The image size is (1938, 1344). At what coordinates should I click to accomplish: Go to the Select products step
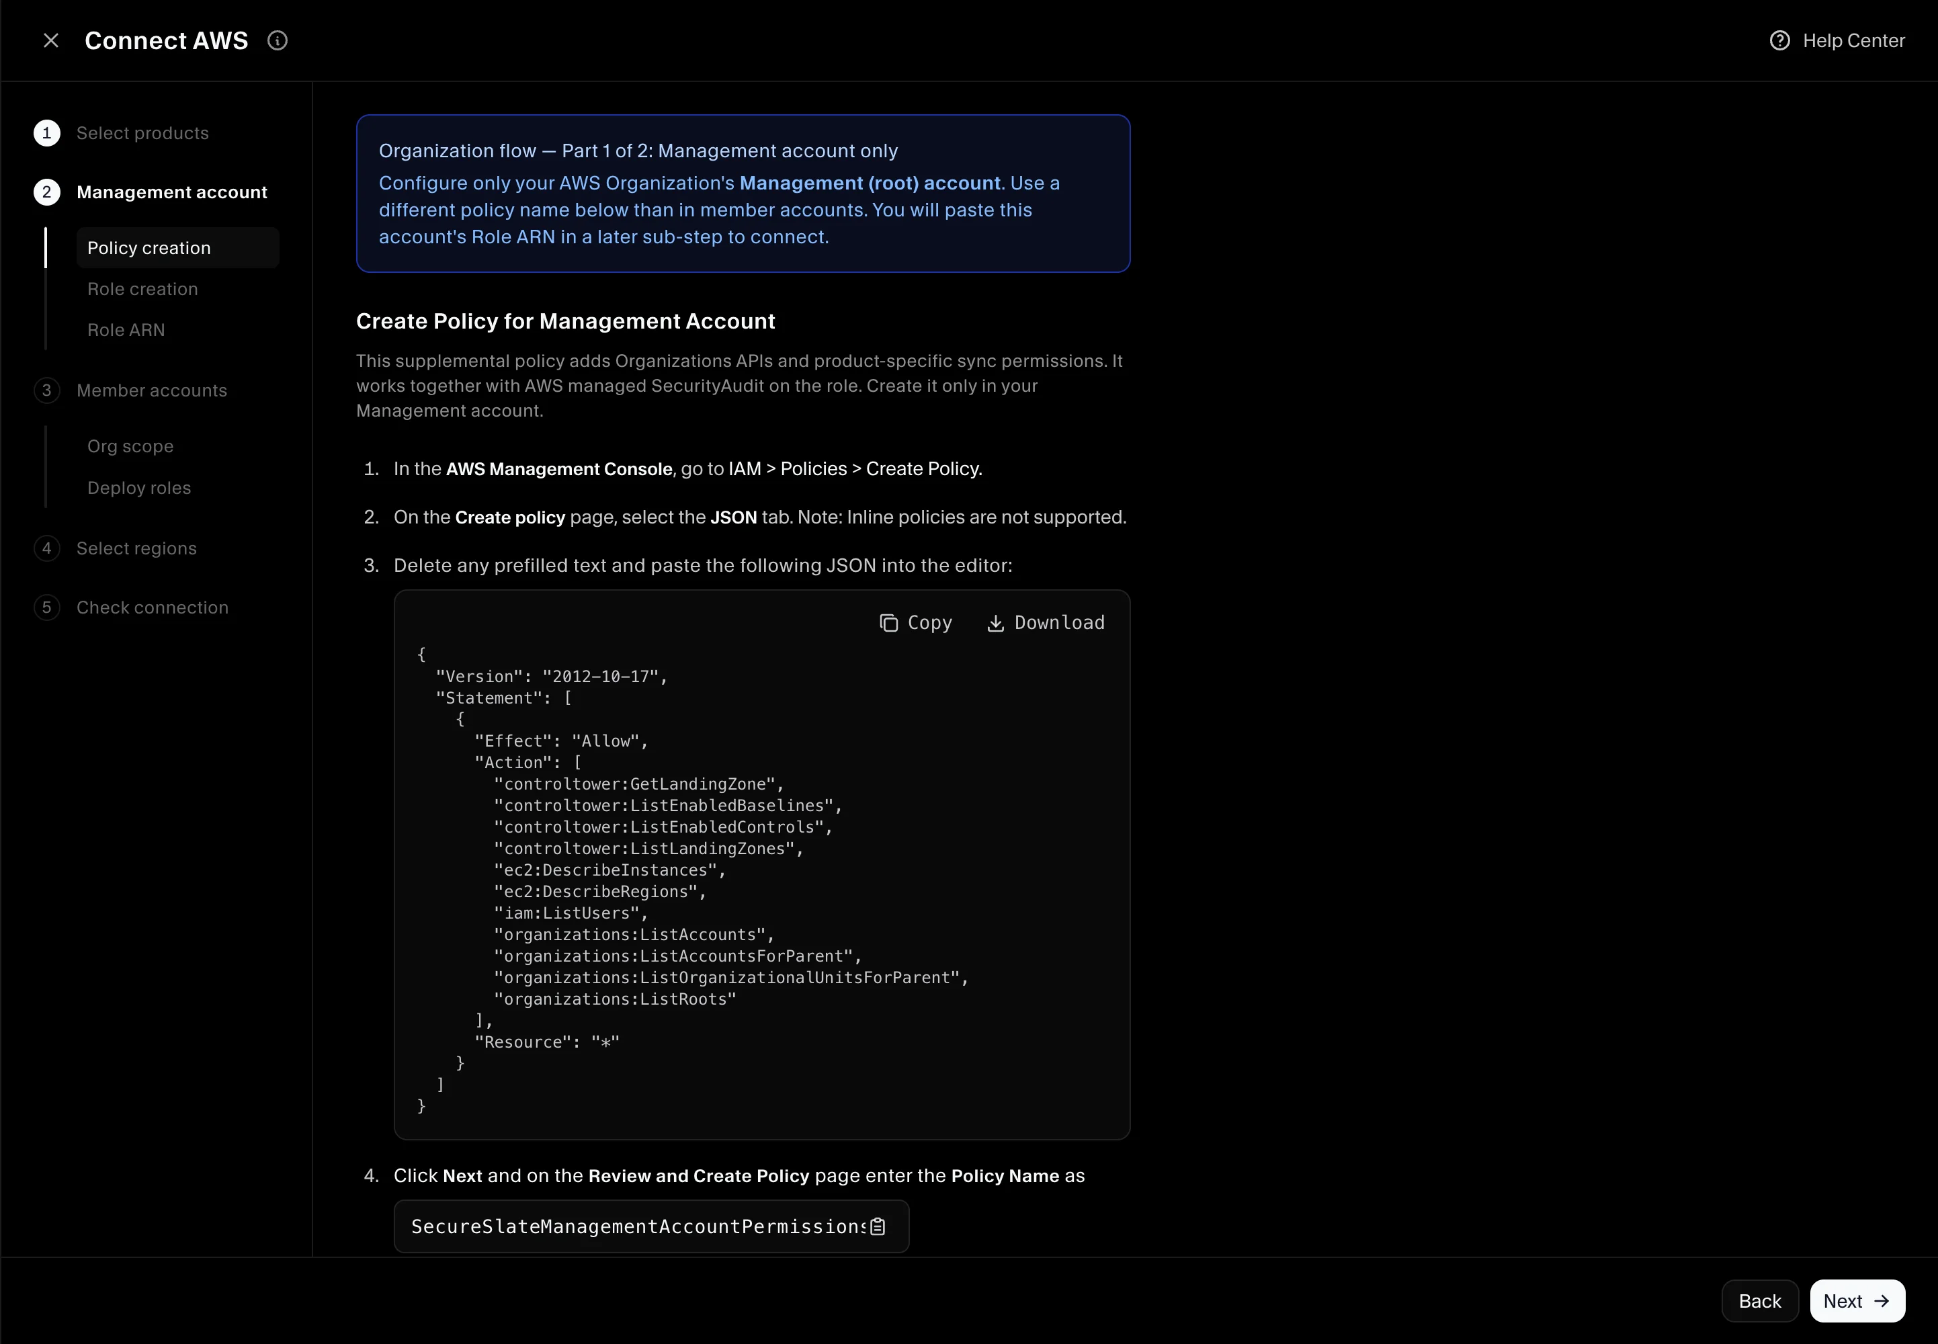[142, 133]
